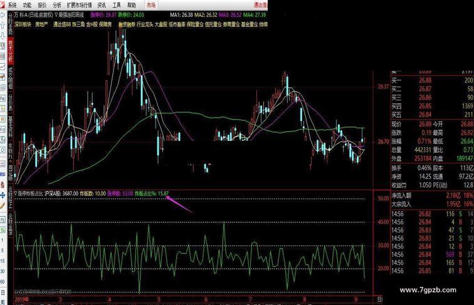Click the 房地产 sector tag
This screenshot has height=305, width=474.
[x=41, y=24]
